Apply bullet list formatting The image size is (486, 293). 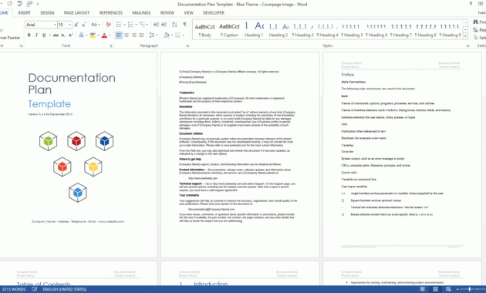point(118,25)
